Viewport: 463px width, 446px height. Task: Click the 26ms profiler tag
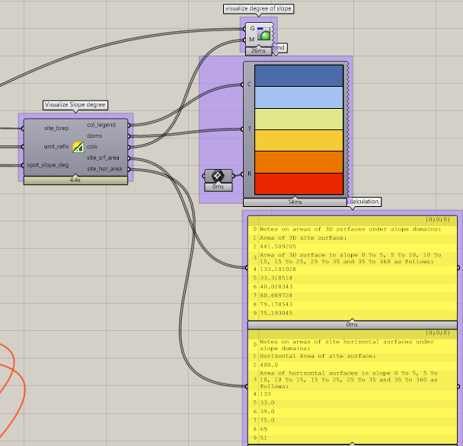point(259,51)
